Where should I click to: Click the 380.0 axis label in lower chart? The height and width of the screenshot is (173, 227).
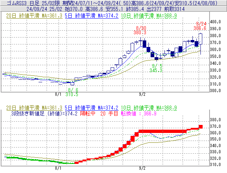point(215,120)
